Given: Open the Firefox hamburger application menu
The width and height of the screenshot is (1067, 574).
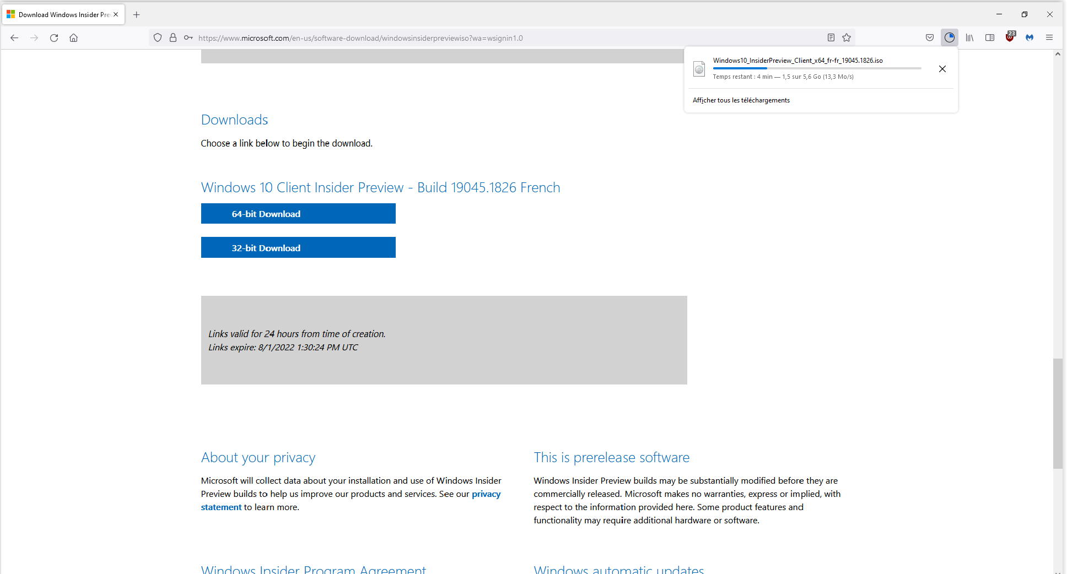Looking at the screenshot, I should coord(1049,38).
